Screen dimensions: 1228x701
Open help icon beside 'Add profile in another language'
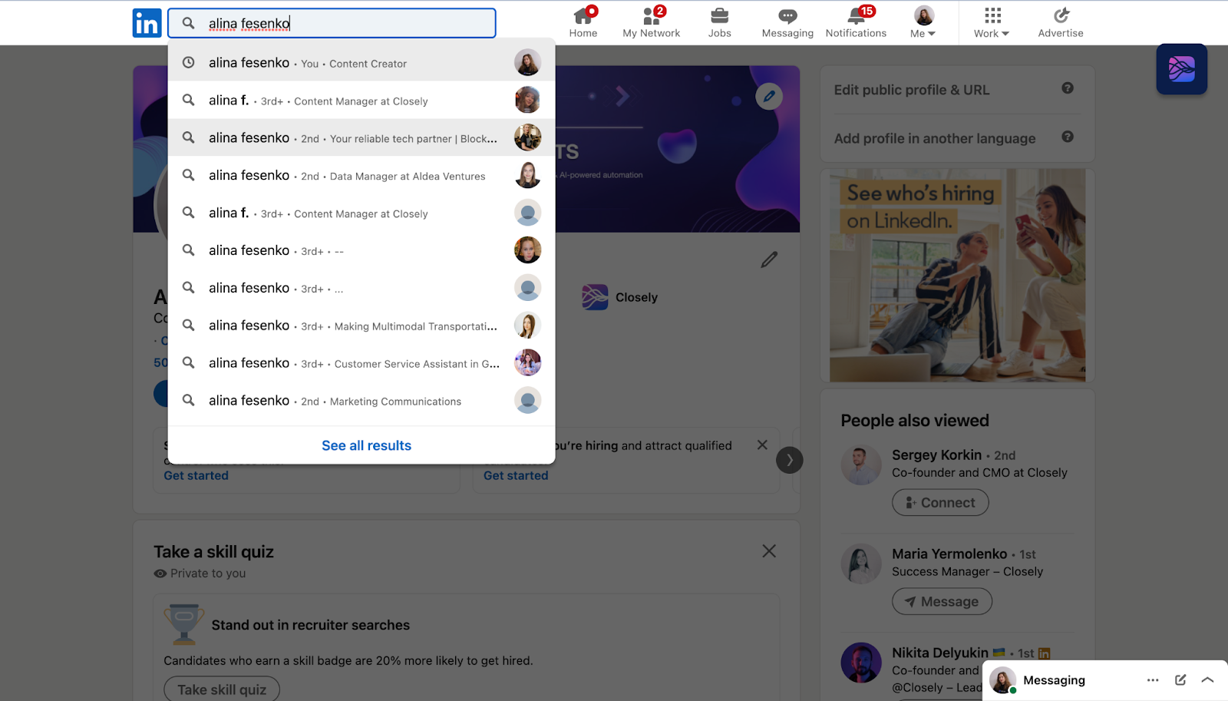click(1068, 137)
